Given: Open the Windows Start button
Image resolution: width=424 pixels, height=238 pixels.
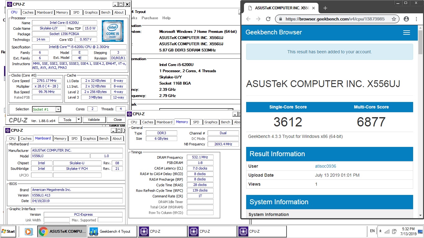Looking at the screenshot, I should click(8, 231).
